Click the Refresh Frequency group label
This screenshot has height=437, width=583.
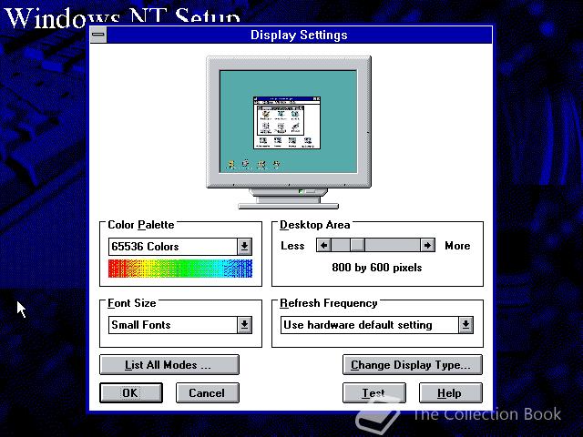click(x=328, y=303)
